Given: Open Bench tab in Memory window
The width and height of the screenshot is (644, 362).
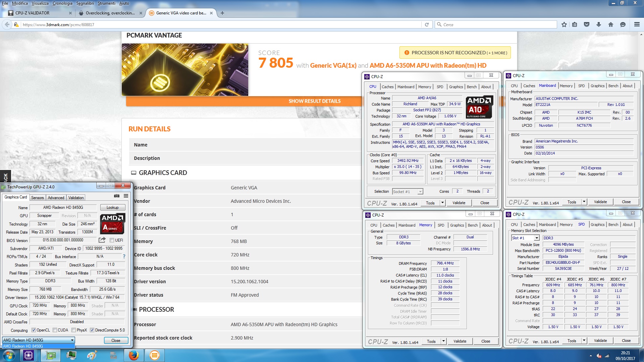Looking at the screenshot, I should (x=473, y=225).
